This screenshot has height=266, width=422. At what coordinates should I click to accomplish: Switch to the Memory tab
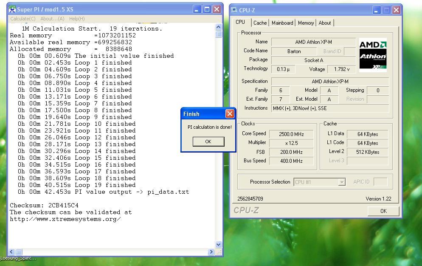[x=306, y=23]
